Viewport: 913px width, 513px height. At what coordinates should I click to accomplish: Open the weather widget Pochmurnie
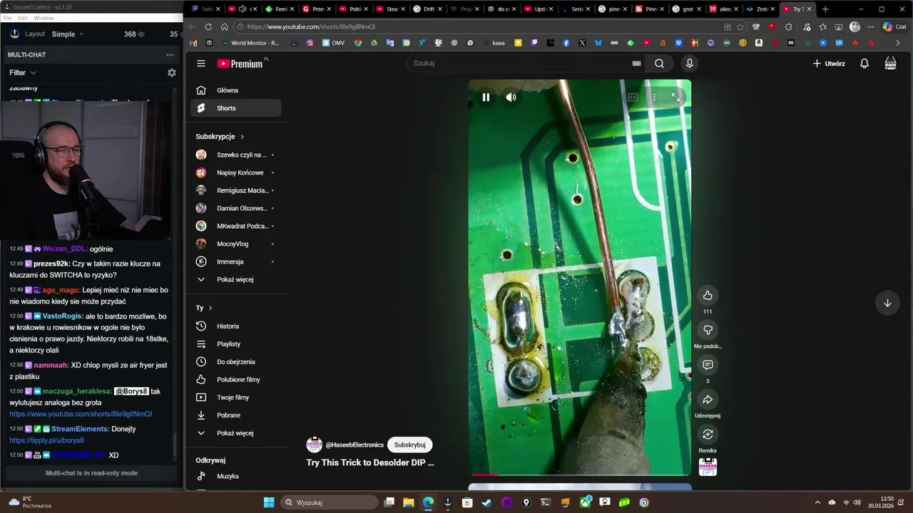(29, 502)
